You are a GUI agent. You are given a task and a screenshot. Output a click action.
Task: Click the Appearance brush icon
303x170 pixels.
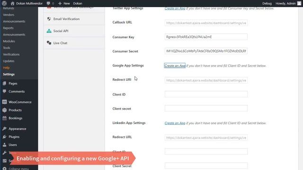tap(4, 129)
